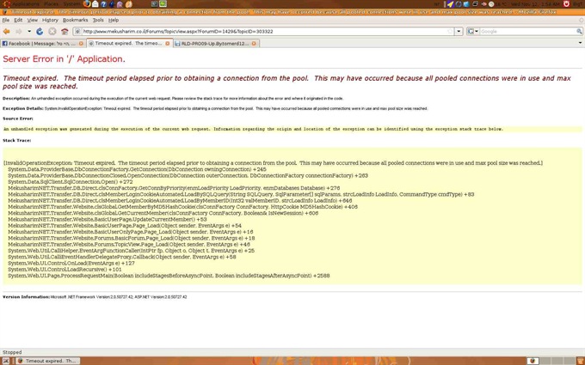Go to the Home page
Screen dimensions: 585x365
click(65, 31)
